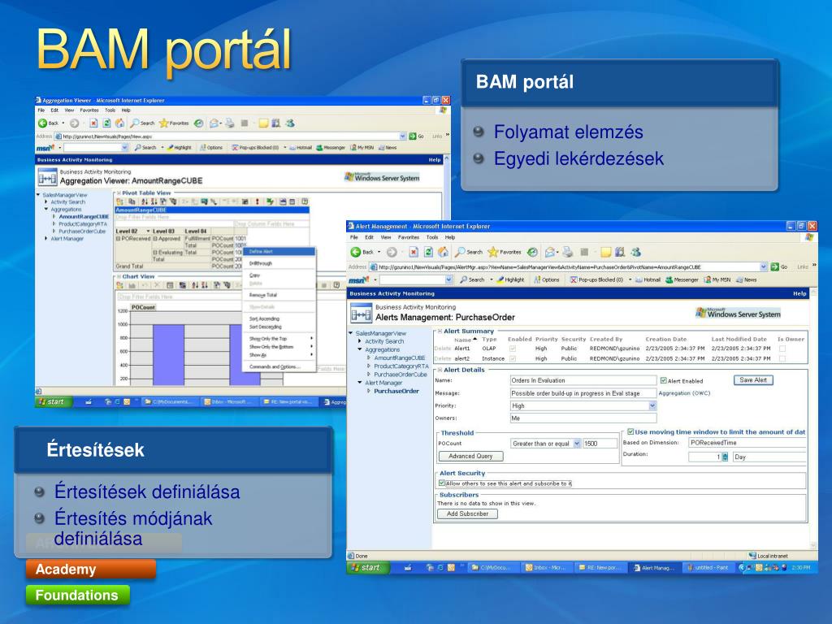Click Highlight in Alert Management msn toolbar
This screenshot has height=624, width=832.
pyautogui.click(x=510, y=279)
